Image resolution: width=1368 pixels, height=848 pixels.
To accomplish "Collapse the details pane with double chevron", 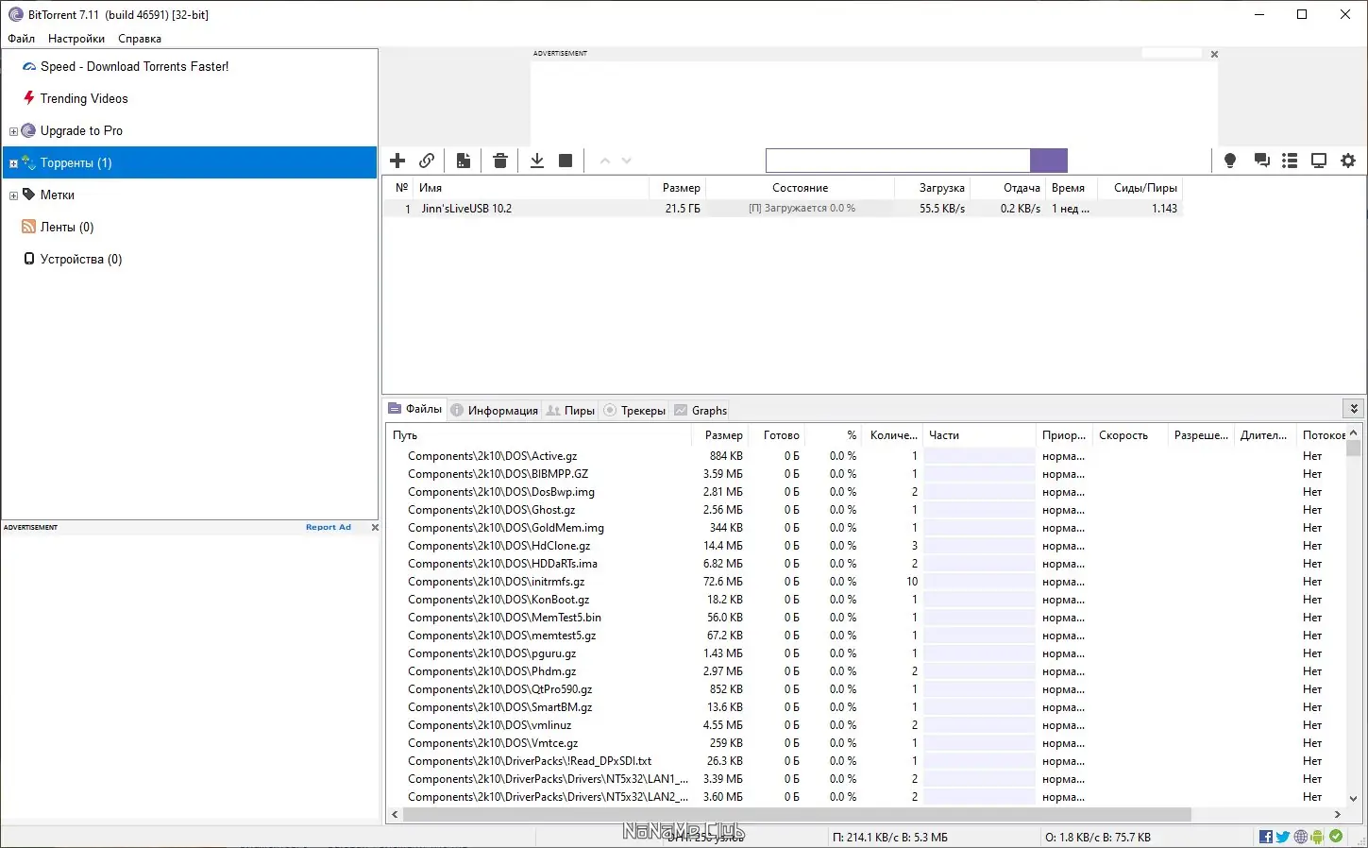I will (x=1354, y=409).
